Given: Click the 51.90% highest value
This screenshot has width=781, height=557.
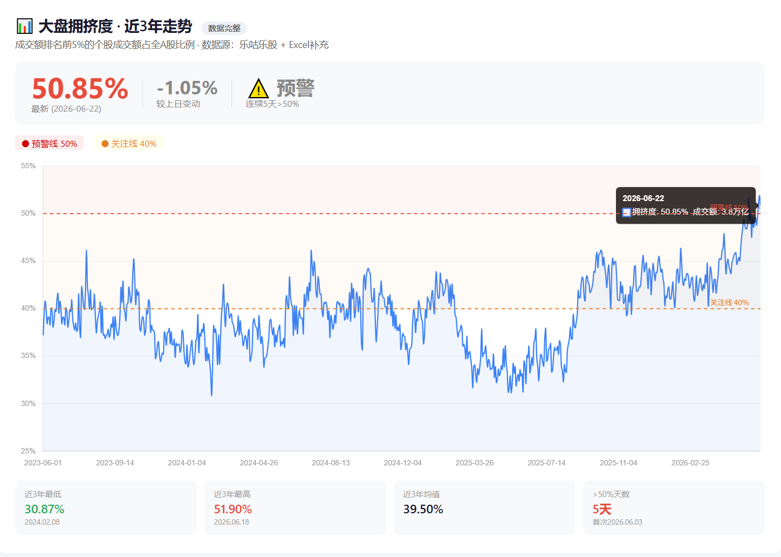Looking at the screenshot, I should 233,509.
